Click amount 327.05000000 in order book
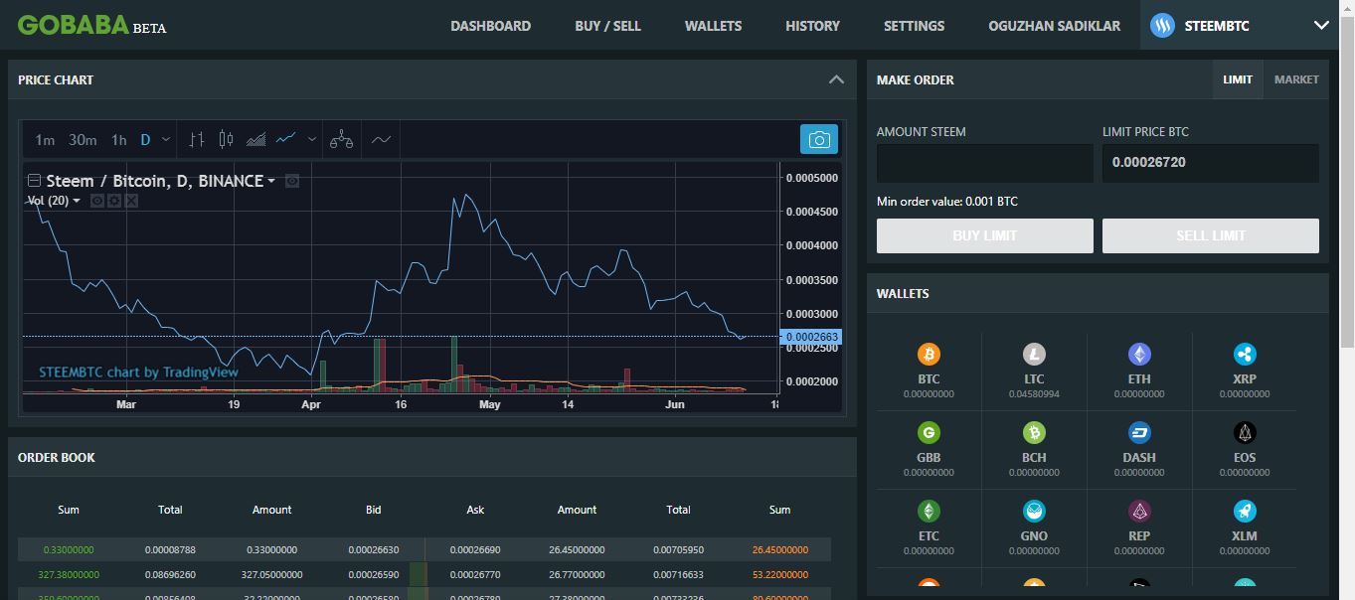 pos(270,574)
